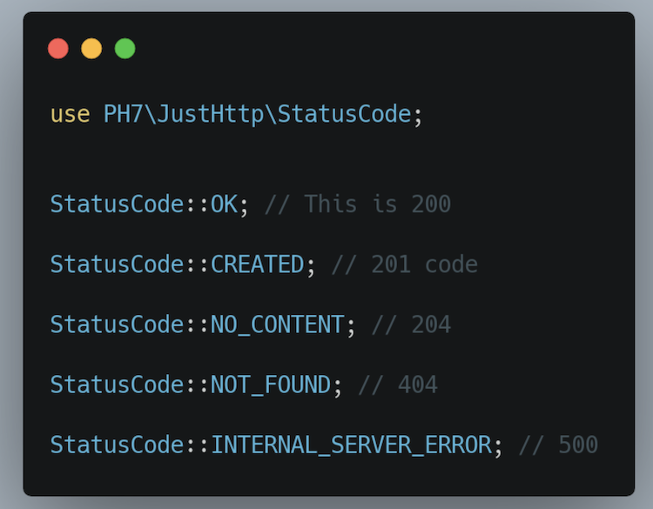Click the red close dot

coord(58,49)
